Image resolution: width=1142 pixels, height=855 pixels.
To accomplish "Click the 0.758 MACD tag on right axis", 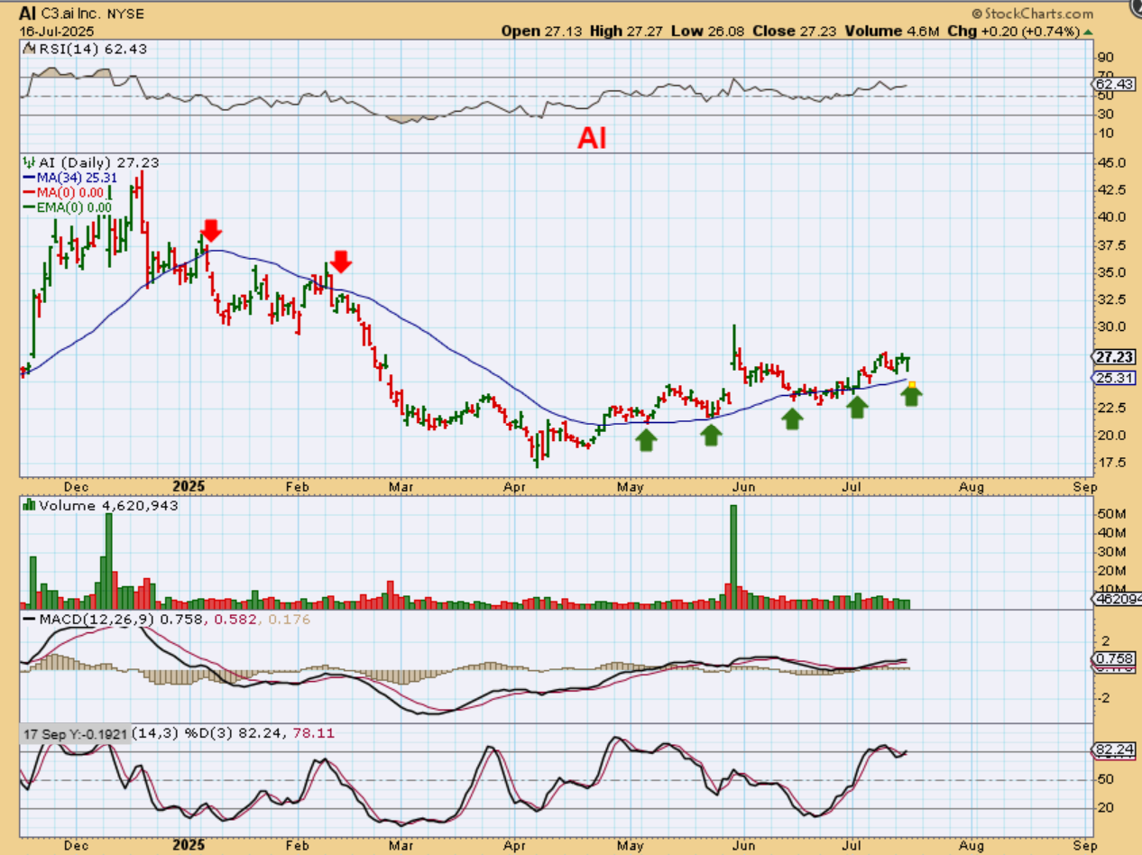I will [1112, 659].
